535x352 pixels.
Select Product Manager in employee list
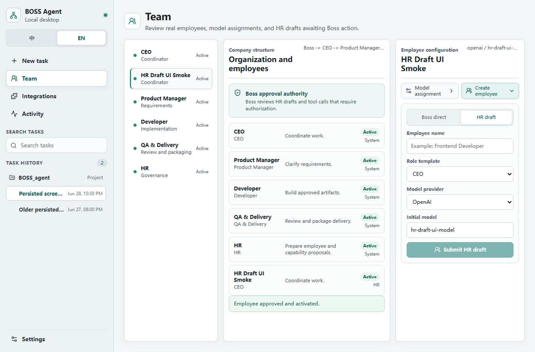171,102
